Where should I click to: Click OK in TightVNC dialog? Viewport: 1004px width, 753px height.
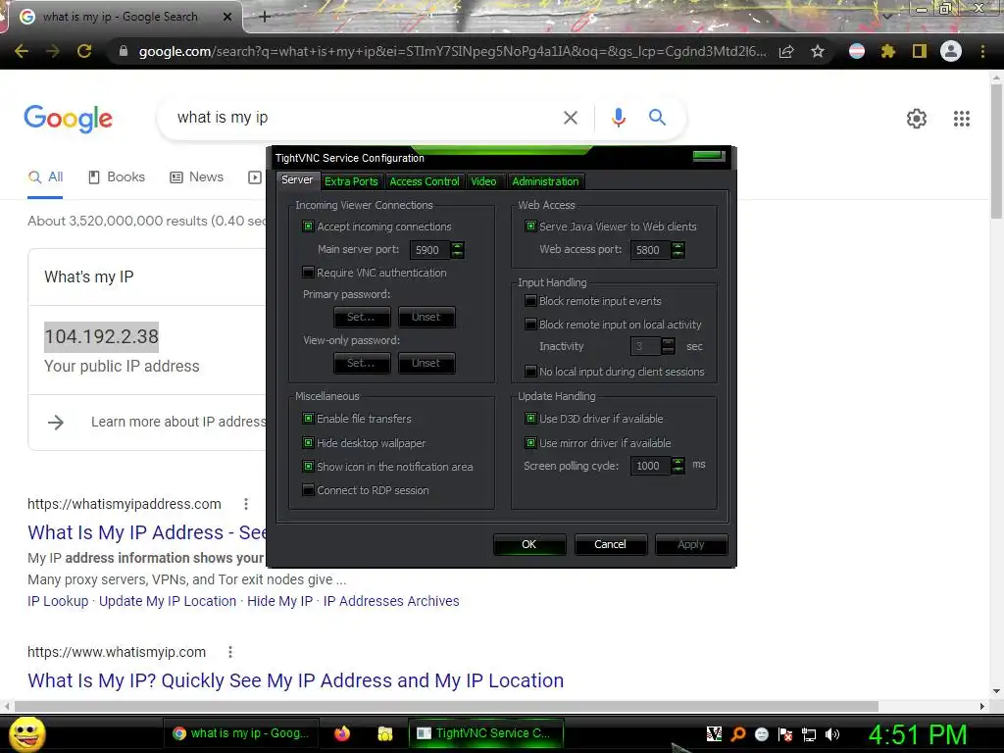click(528, 544)
